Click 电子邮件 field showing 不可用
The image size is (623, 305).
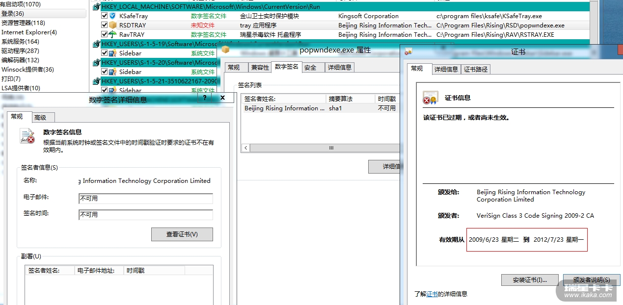coord(146,199)
